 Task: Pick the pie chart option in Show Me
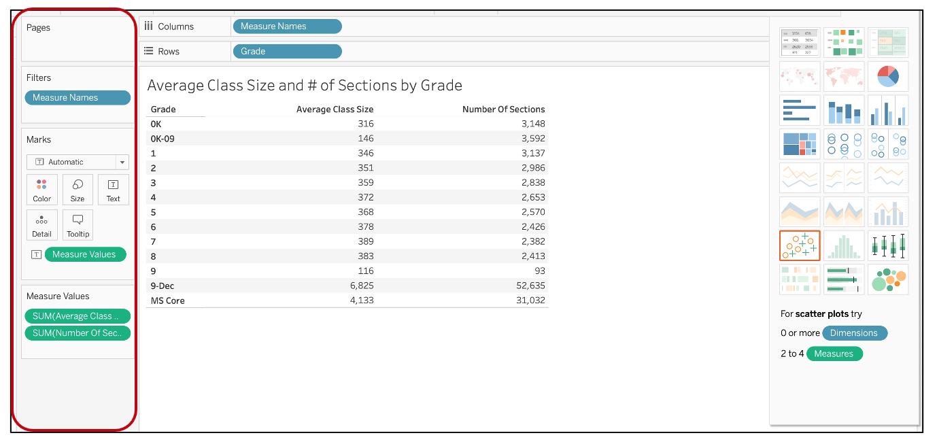(x=888, y=75)
